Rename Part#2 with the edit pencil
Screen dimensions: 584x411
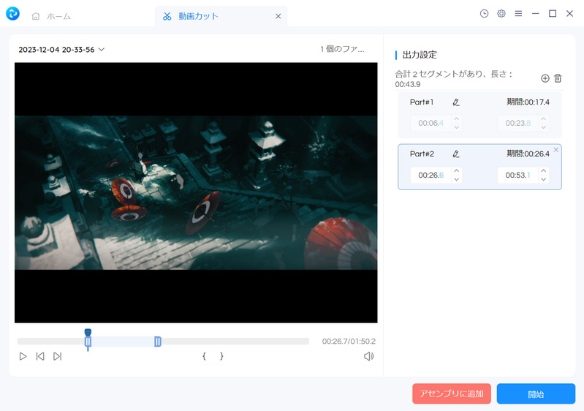pyautogui.click(x=456, y=154)
